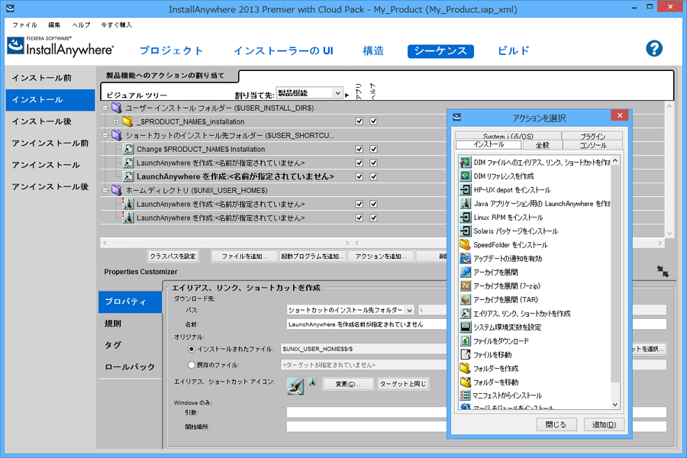Collapse ショートカットのインストール先フォルダー node
The width and height of the screenshot is (687, 458).
[x=105, y=135]
